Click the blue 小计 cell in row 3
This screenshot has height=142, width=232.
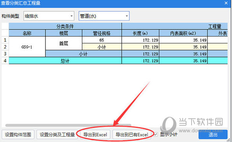(x=84, y=54)
